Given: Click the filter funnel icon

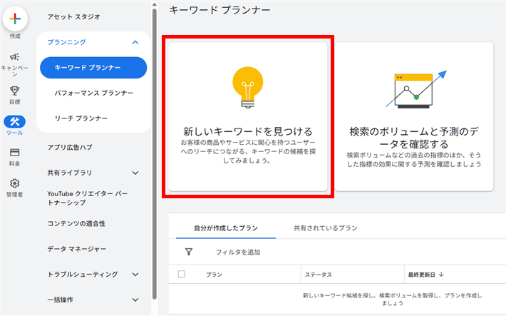Looking at the screenshot, I should coord(189,252).
